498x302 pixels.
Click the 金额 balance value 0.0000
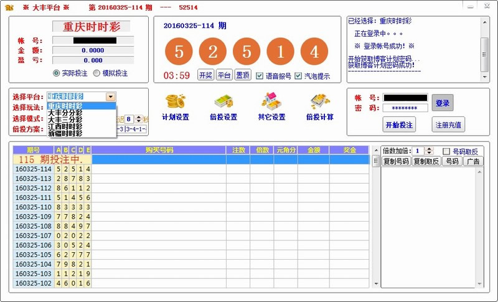pyautogui.click(x=93, y=50)
